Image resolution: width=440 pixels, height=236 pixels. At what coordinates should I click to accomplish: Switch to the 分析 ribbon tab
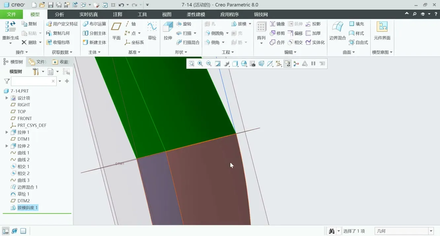click(59, 15)
